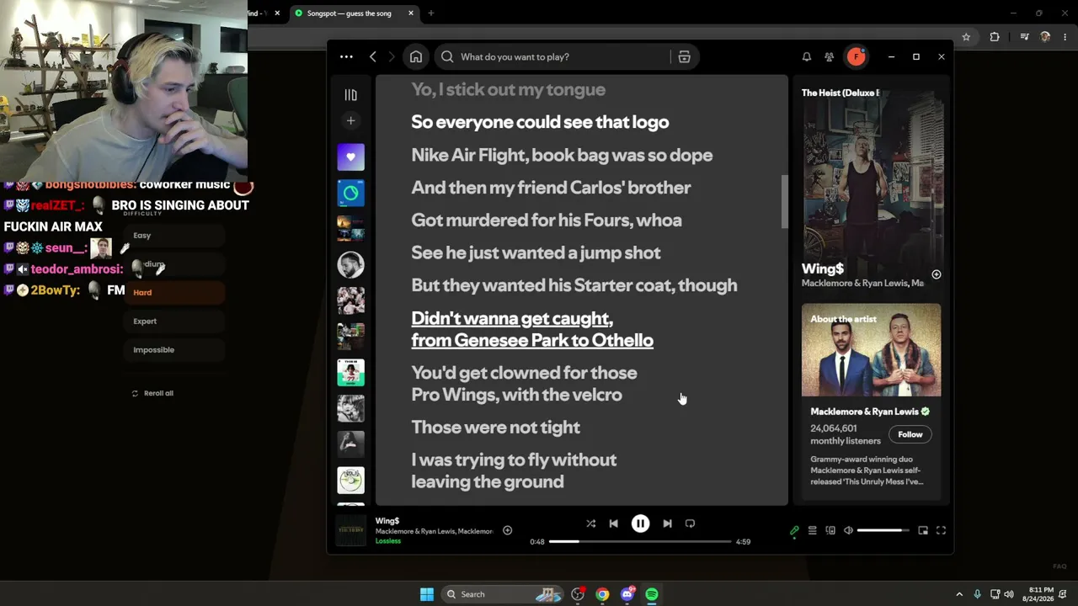Image resolution: width=1078 pixels, height=606 pixels.
Task: Expand Your Library sidebar
Action: pyautogui.click(x=351, y=95)
